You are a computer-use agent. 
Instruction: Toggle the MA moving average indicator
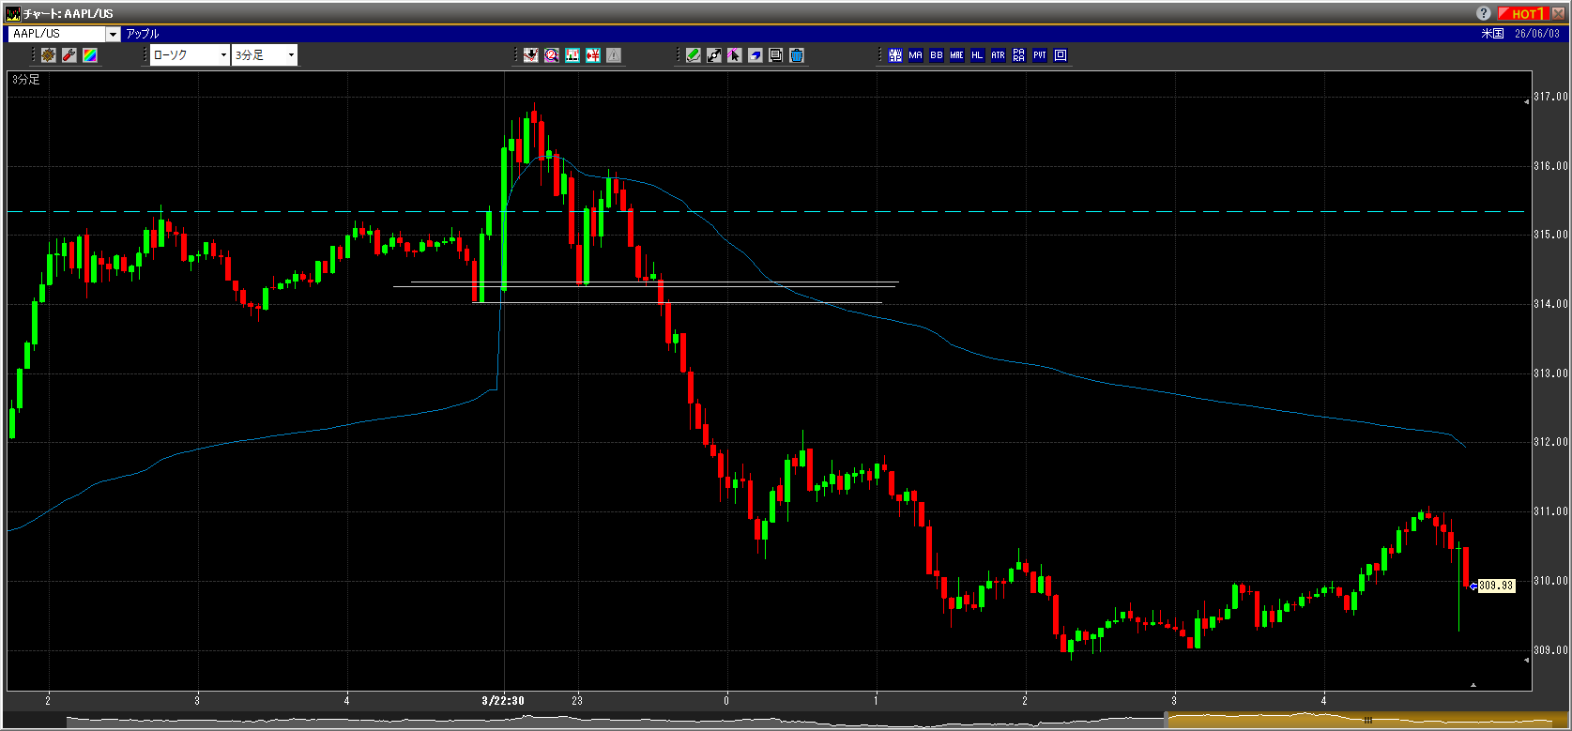[916, 55]
